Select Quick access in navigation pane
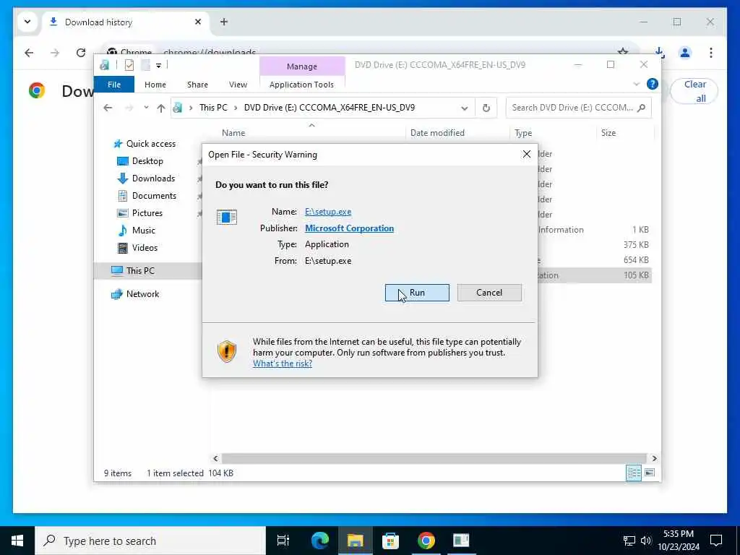The height and width of the screenshot is (555, 740). [150, 144]
